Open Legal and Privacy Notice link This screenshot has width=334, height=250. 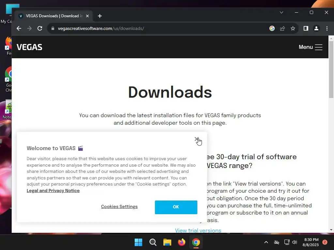pyautogui.click(x=53, y=190)
